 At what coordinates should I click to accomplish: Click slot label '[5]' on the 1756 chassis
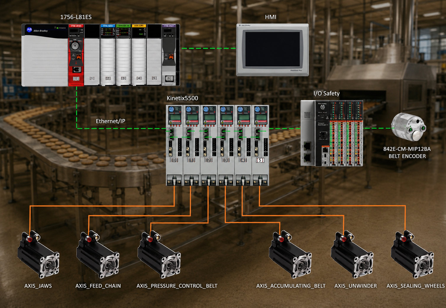154,78
